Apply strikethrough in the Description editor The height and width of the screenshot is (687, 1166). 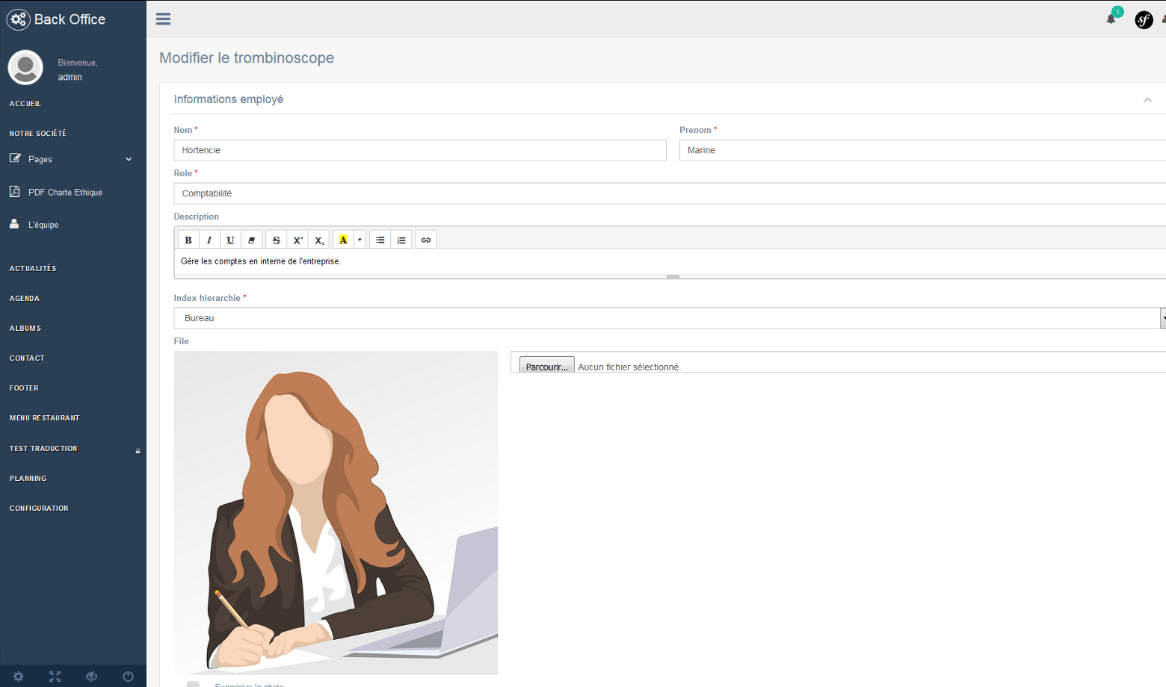click(x=277, y=240)
